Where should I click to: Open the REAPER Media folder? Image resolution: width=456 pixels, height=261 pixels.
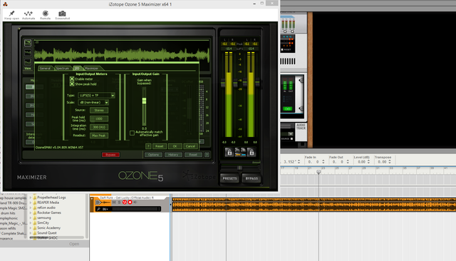click(x=48, y=203)
